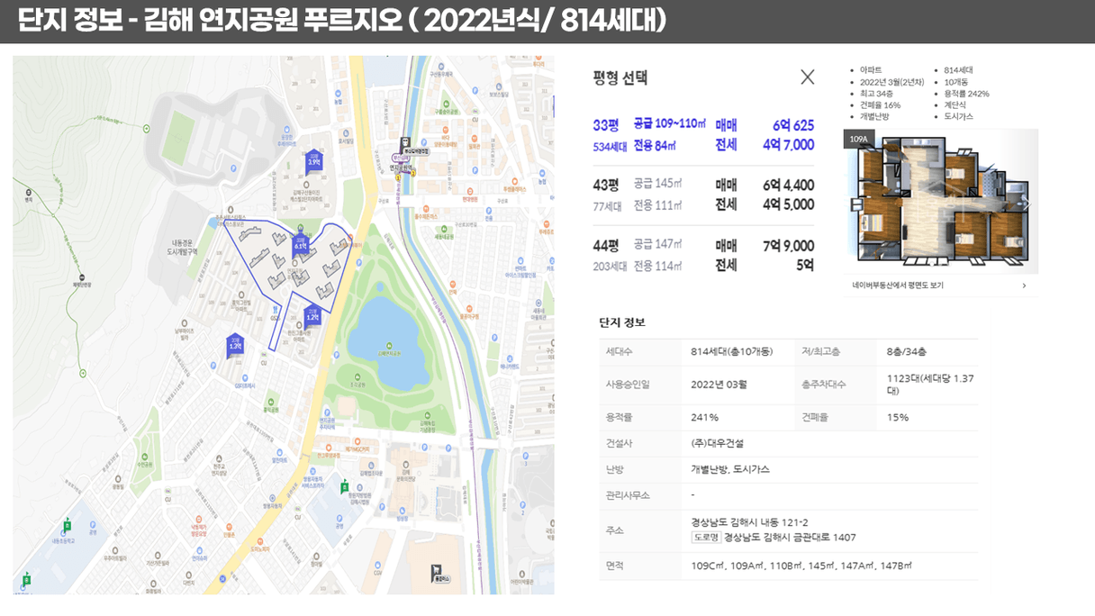Click the 김해연지공원 lake marker
This screenshot has width=1095, height=616.
(391, 346)
